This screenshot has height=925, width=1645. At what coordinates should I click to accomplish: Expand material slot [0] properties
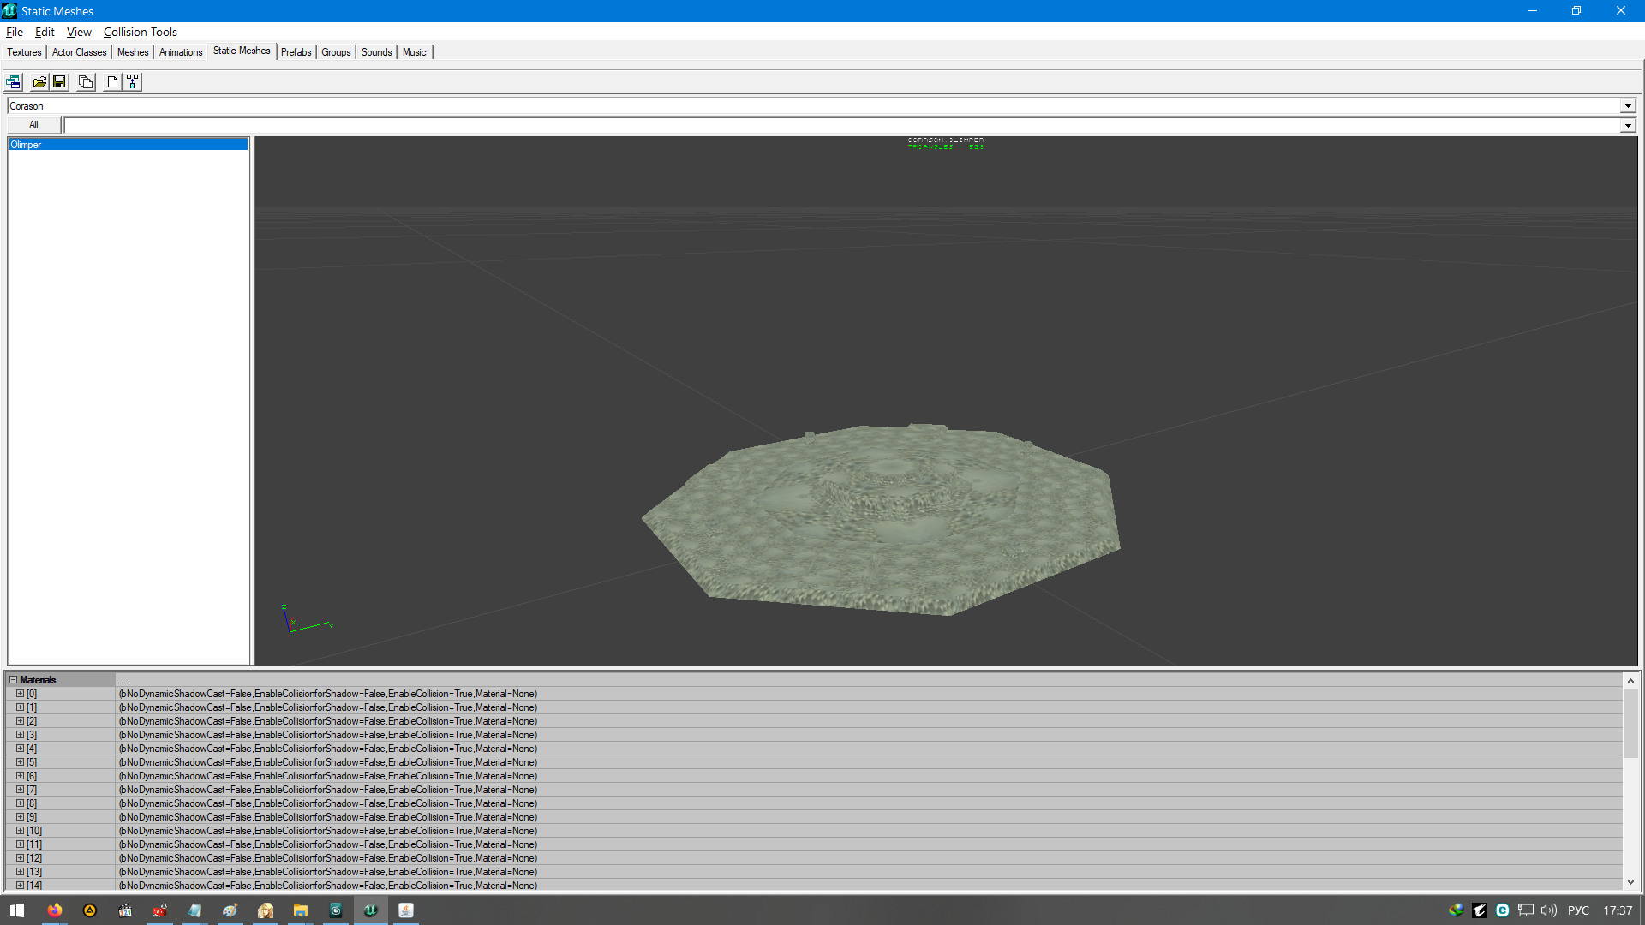click(x=20, y=694)
